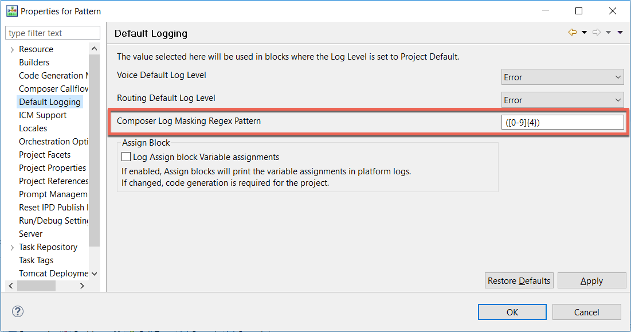Expand the Task Repository tree node

coord(12,247)
